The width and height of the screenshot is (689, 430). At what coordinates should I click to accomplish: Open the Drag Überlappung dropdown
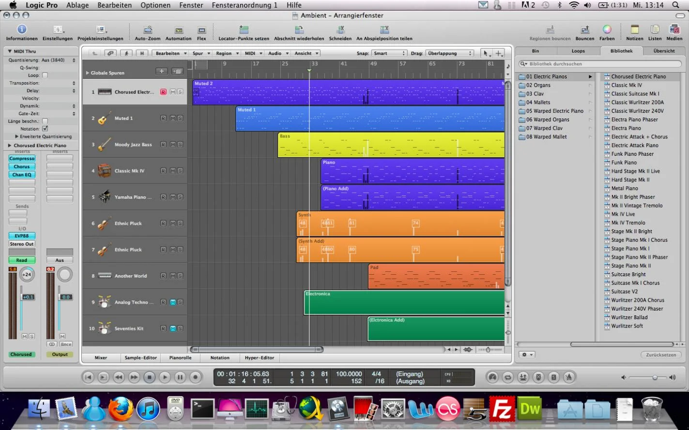point(449,54)
